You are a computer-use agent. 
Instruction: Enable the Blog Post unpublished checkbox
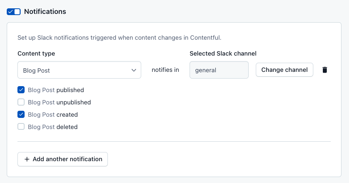[x=21, y=102]
